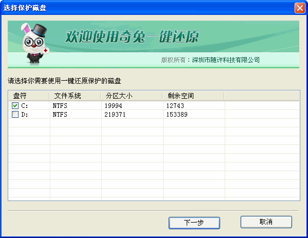This screenshot has width=308, height=238.
Task: Check the D: drive checkbox
Action: tap(15, 114)
